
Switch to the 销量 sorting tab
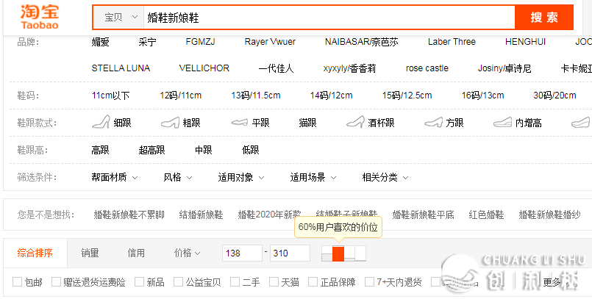(x=90, y=253)
